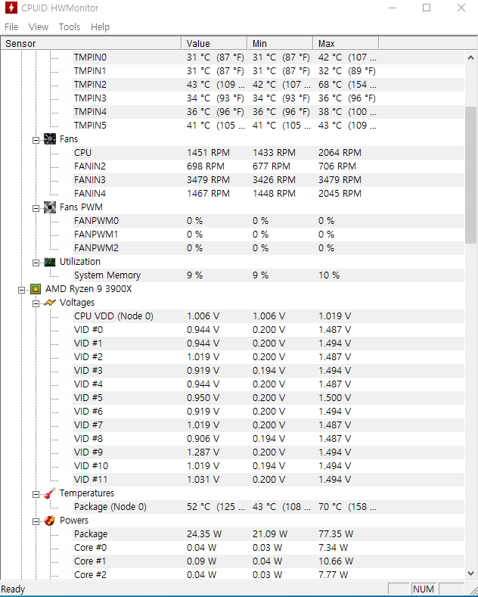The height and width of the screenshot is (597, 478).
Task: Open the Help menu
Action: (x=100, y=26)
